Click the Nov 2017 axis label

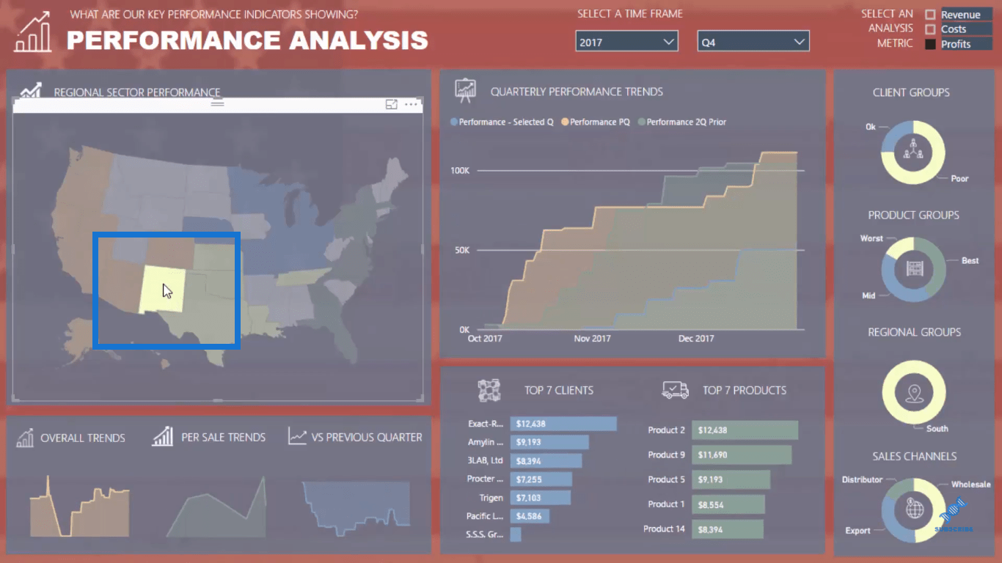coord(592,339)
